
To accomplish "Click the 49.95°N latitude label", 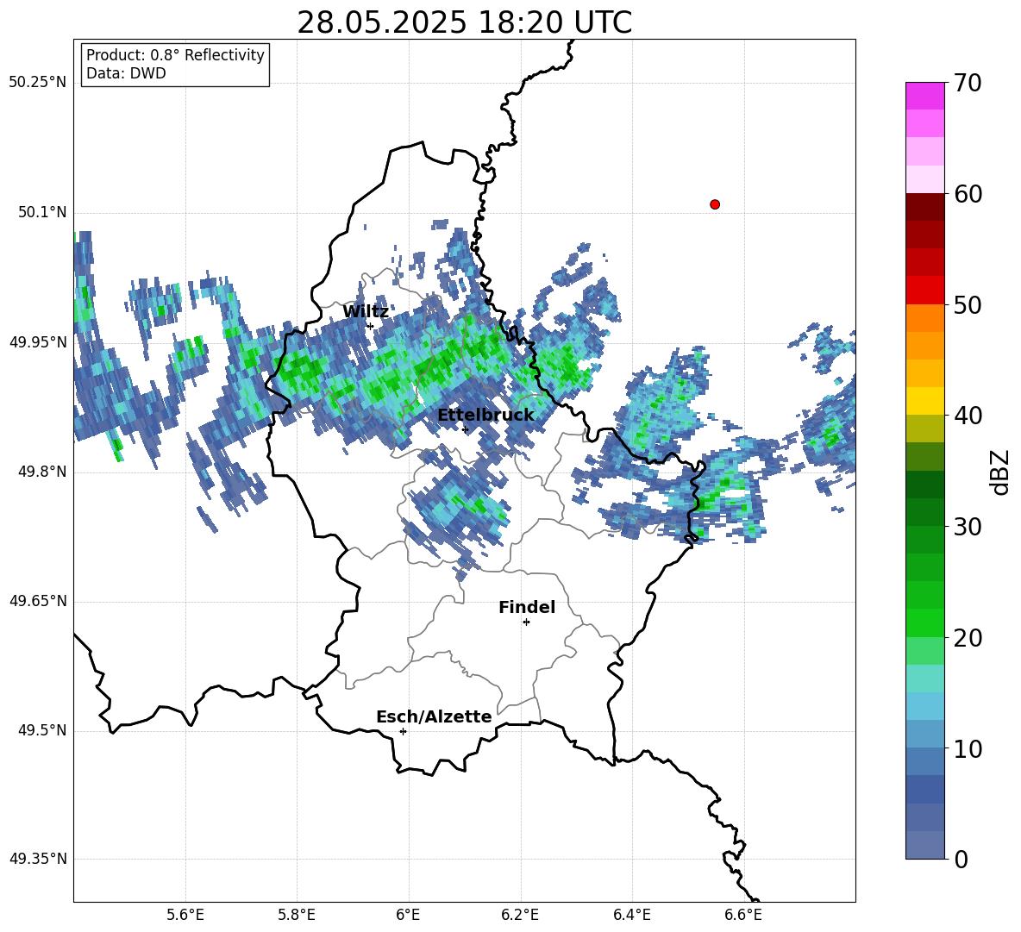I will pos(38,341).
